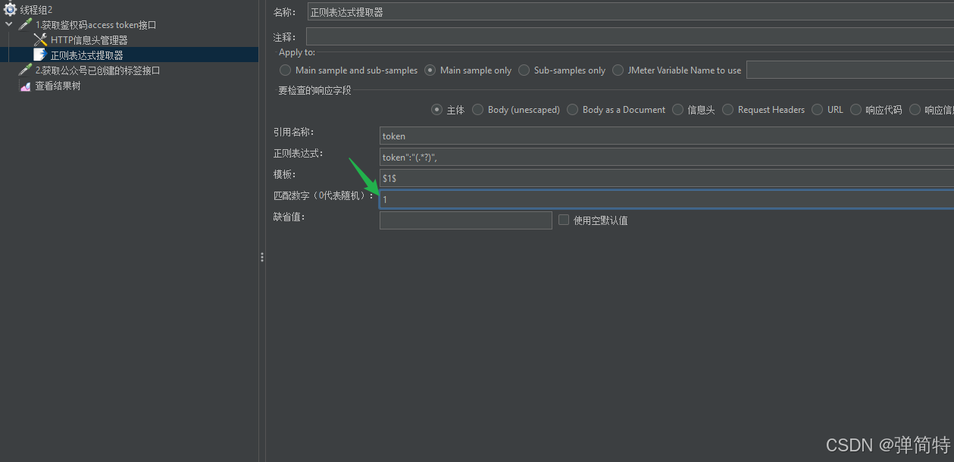Click the 线程组2 gear icon
This screenshot has height=462, width=954.
click(x=11, y=9)
